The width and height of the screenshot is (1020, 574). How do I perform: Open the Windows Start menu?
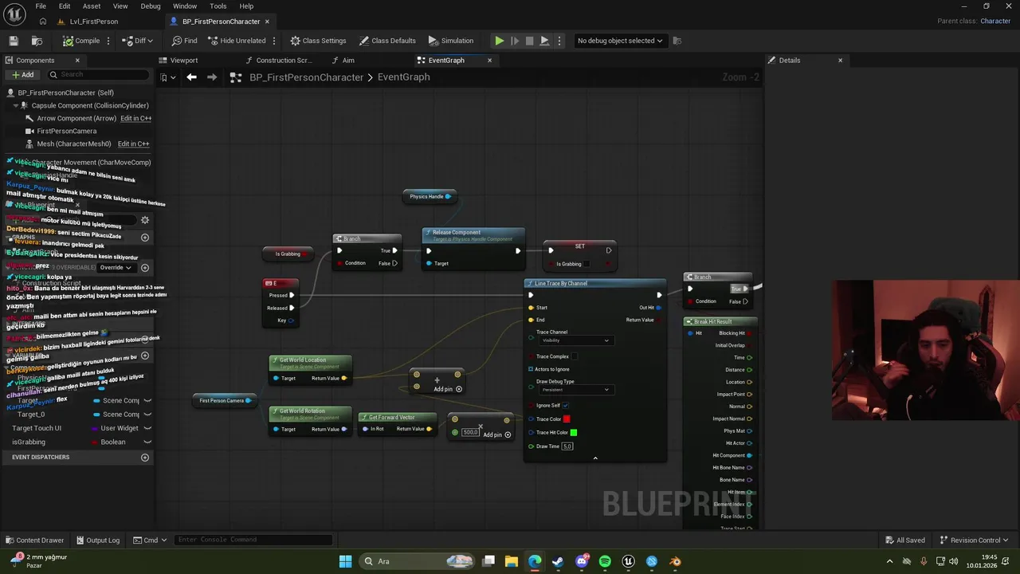(x=345, y=561)
